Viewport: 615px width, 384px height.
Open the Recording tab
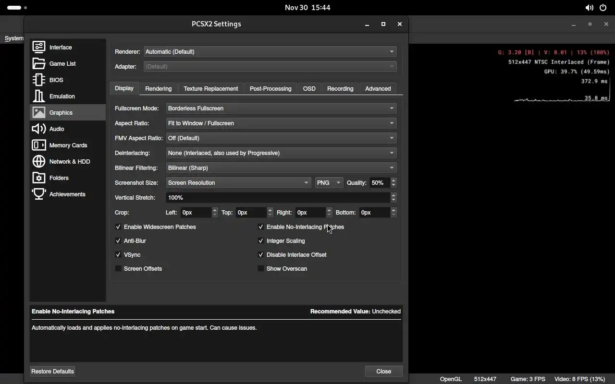pos(340,89)
